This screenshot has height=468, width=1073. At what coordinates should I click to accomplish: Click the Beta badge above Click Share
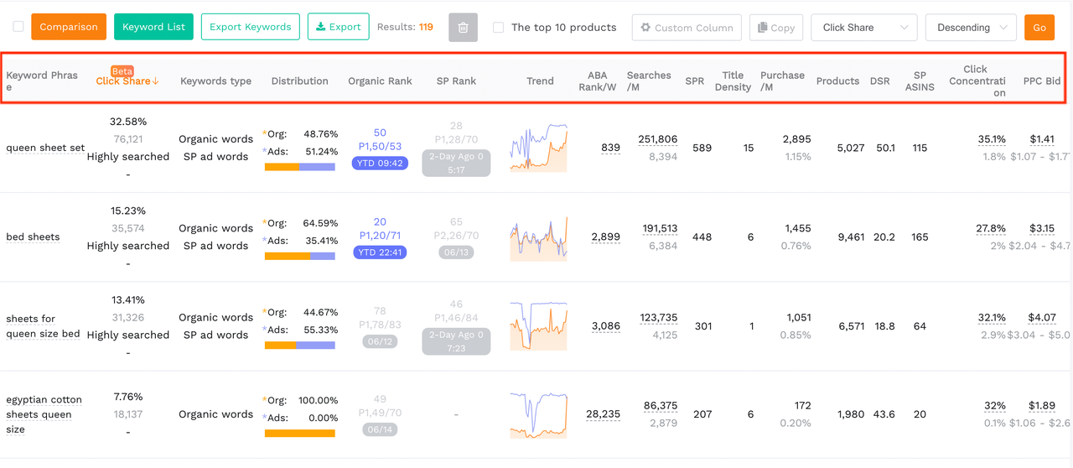[x=122, y=71]
